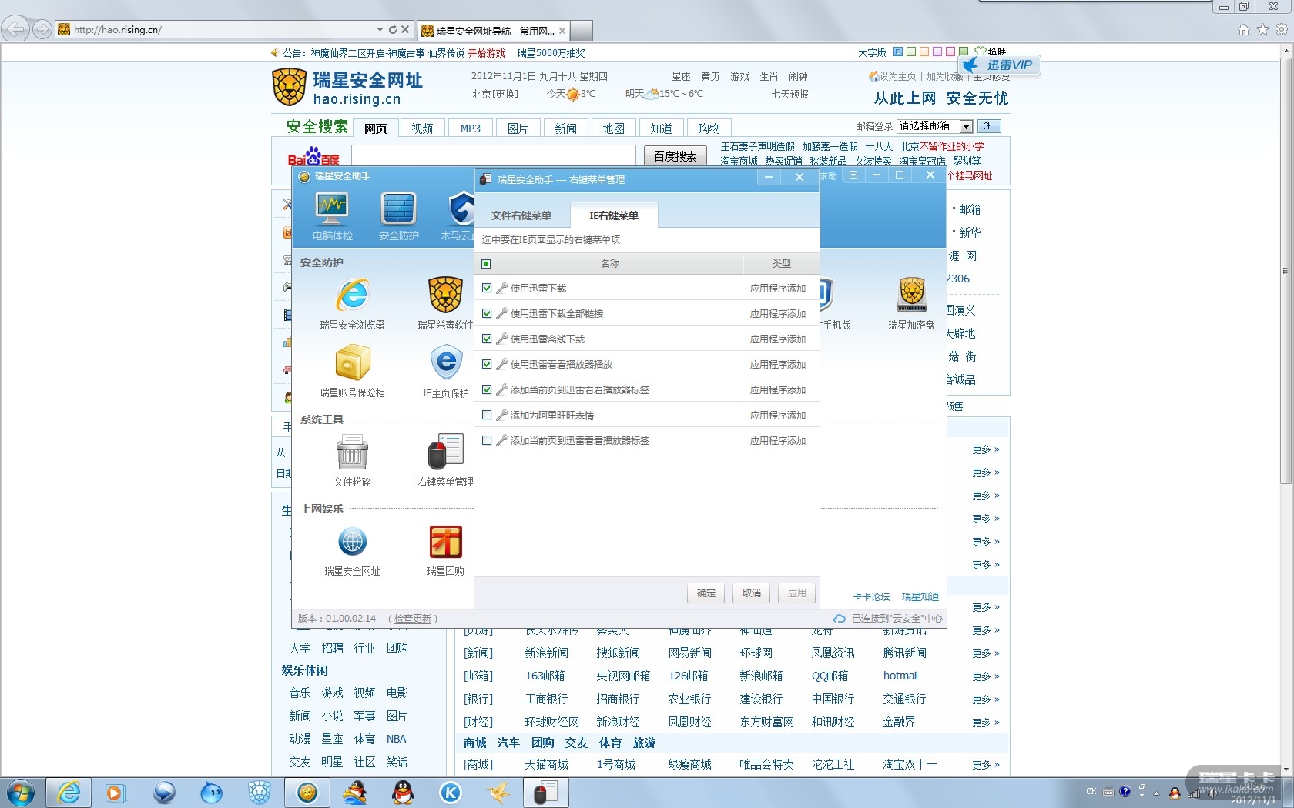Click the Baidu logo on the search panel
The height and width of the screenshot is (808, 1294).
(x=313, y=156)
